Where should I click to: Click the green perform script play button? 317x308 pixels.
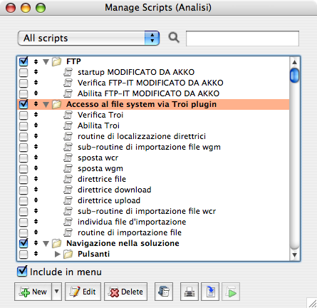(231, 292)
